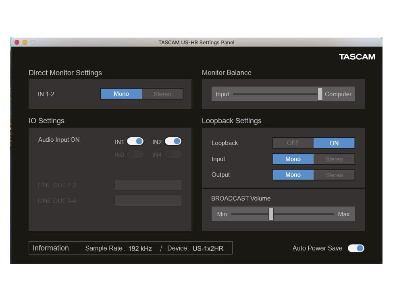Turn Loopback OFF
The image size is (393, 302).
[293, 143]
